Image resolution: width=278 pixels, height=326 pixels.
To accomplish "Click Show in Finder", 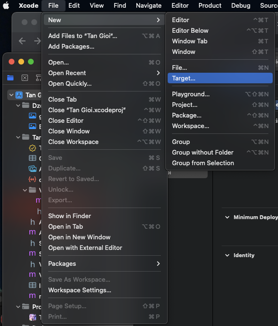I will click(104, 216).
